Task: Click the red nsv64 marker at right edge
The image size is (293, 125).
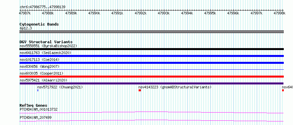Action: click(283, 90)
